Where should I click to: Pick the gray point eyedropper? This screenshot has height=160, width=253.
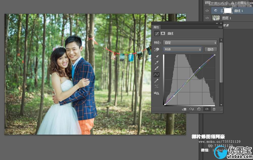[x=156, y=63]
